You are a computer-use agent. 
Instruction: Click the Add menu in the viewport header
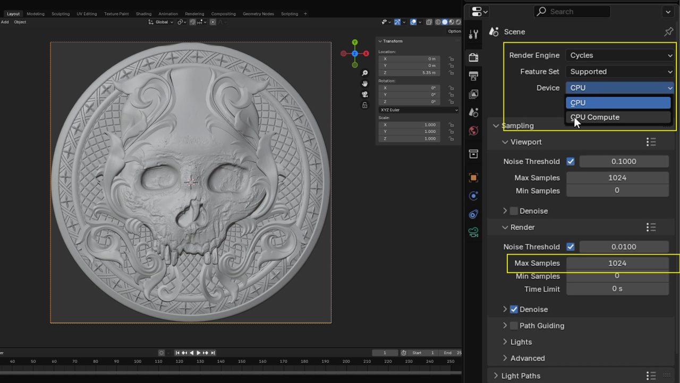(x=5, y=22)
